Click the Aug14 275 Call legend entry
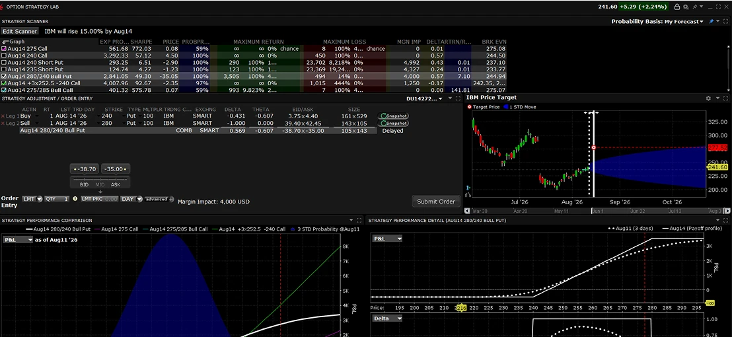The image size is (732, 337). pyautogui.click(x=117, y=229)
